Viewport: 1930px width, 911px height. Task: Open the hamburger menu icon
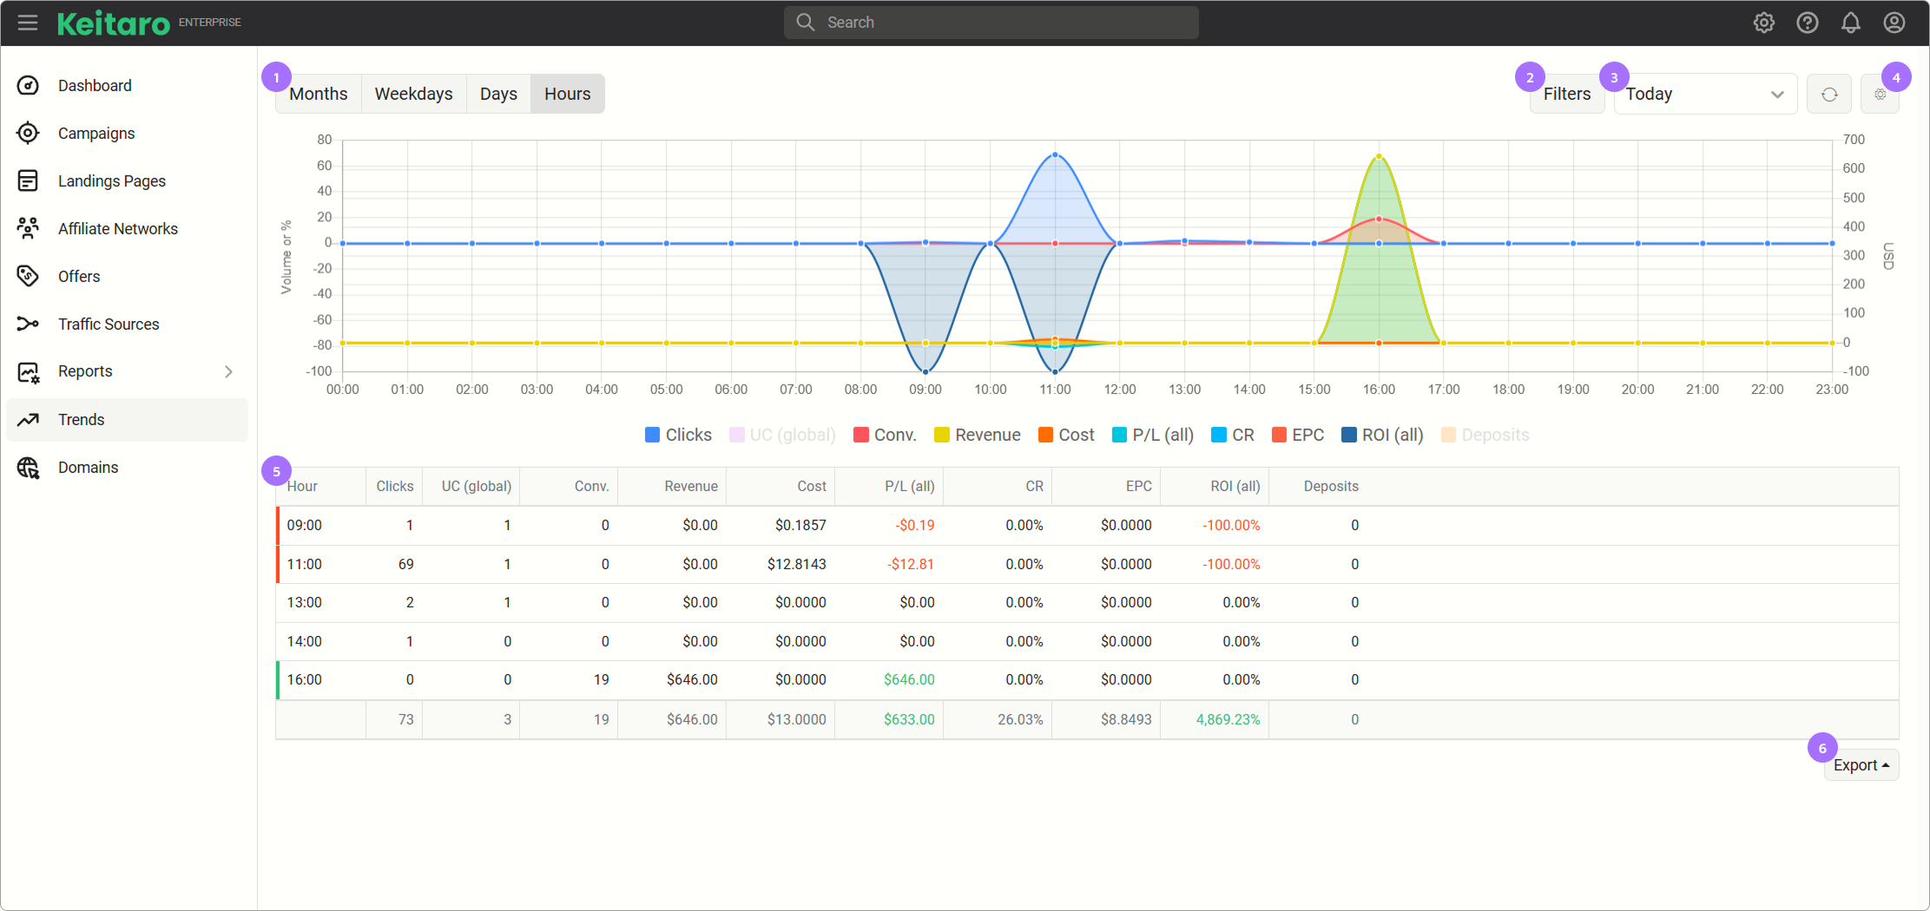(28, 23)
